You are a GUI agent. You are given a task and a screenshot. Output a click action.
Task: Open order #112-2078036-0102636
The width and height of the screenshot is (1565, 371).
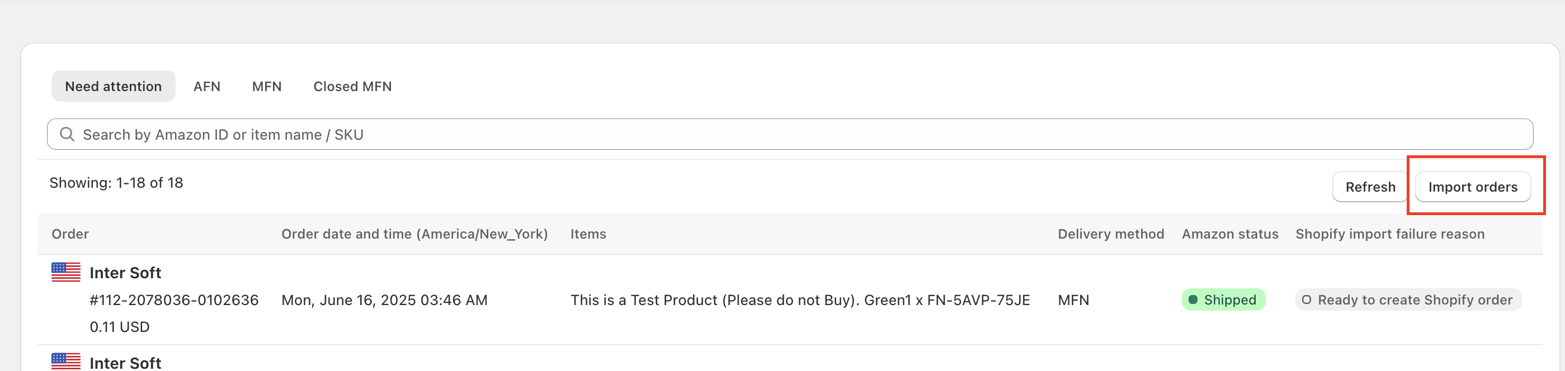174,300
